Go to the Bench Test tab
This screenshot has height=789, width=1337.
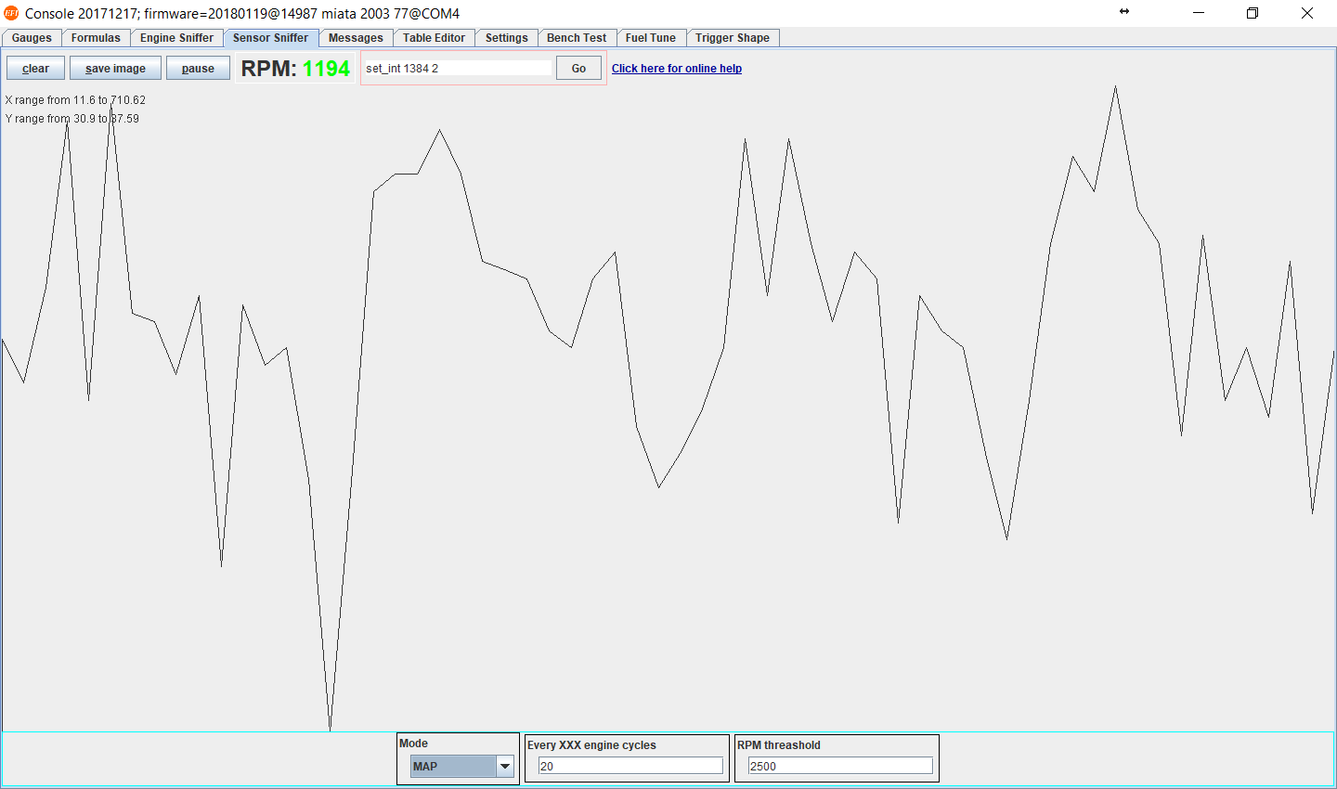point(577,38)
